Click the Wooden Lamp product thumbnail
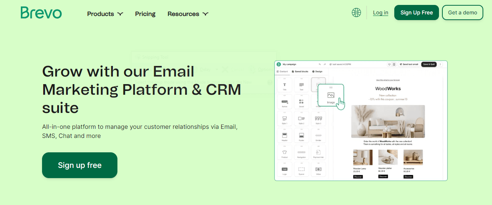This screenshot has width=492, height=205. (362, 157)
